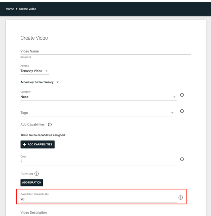
Task: Open the Access Tenancy Video dropdown
Action: point(35,71)
